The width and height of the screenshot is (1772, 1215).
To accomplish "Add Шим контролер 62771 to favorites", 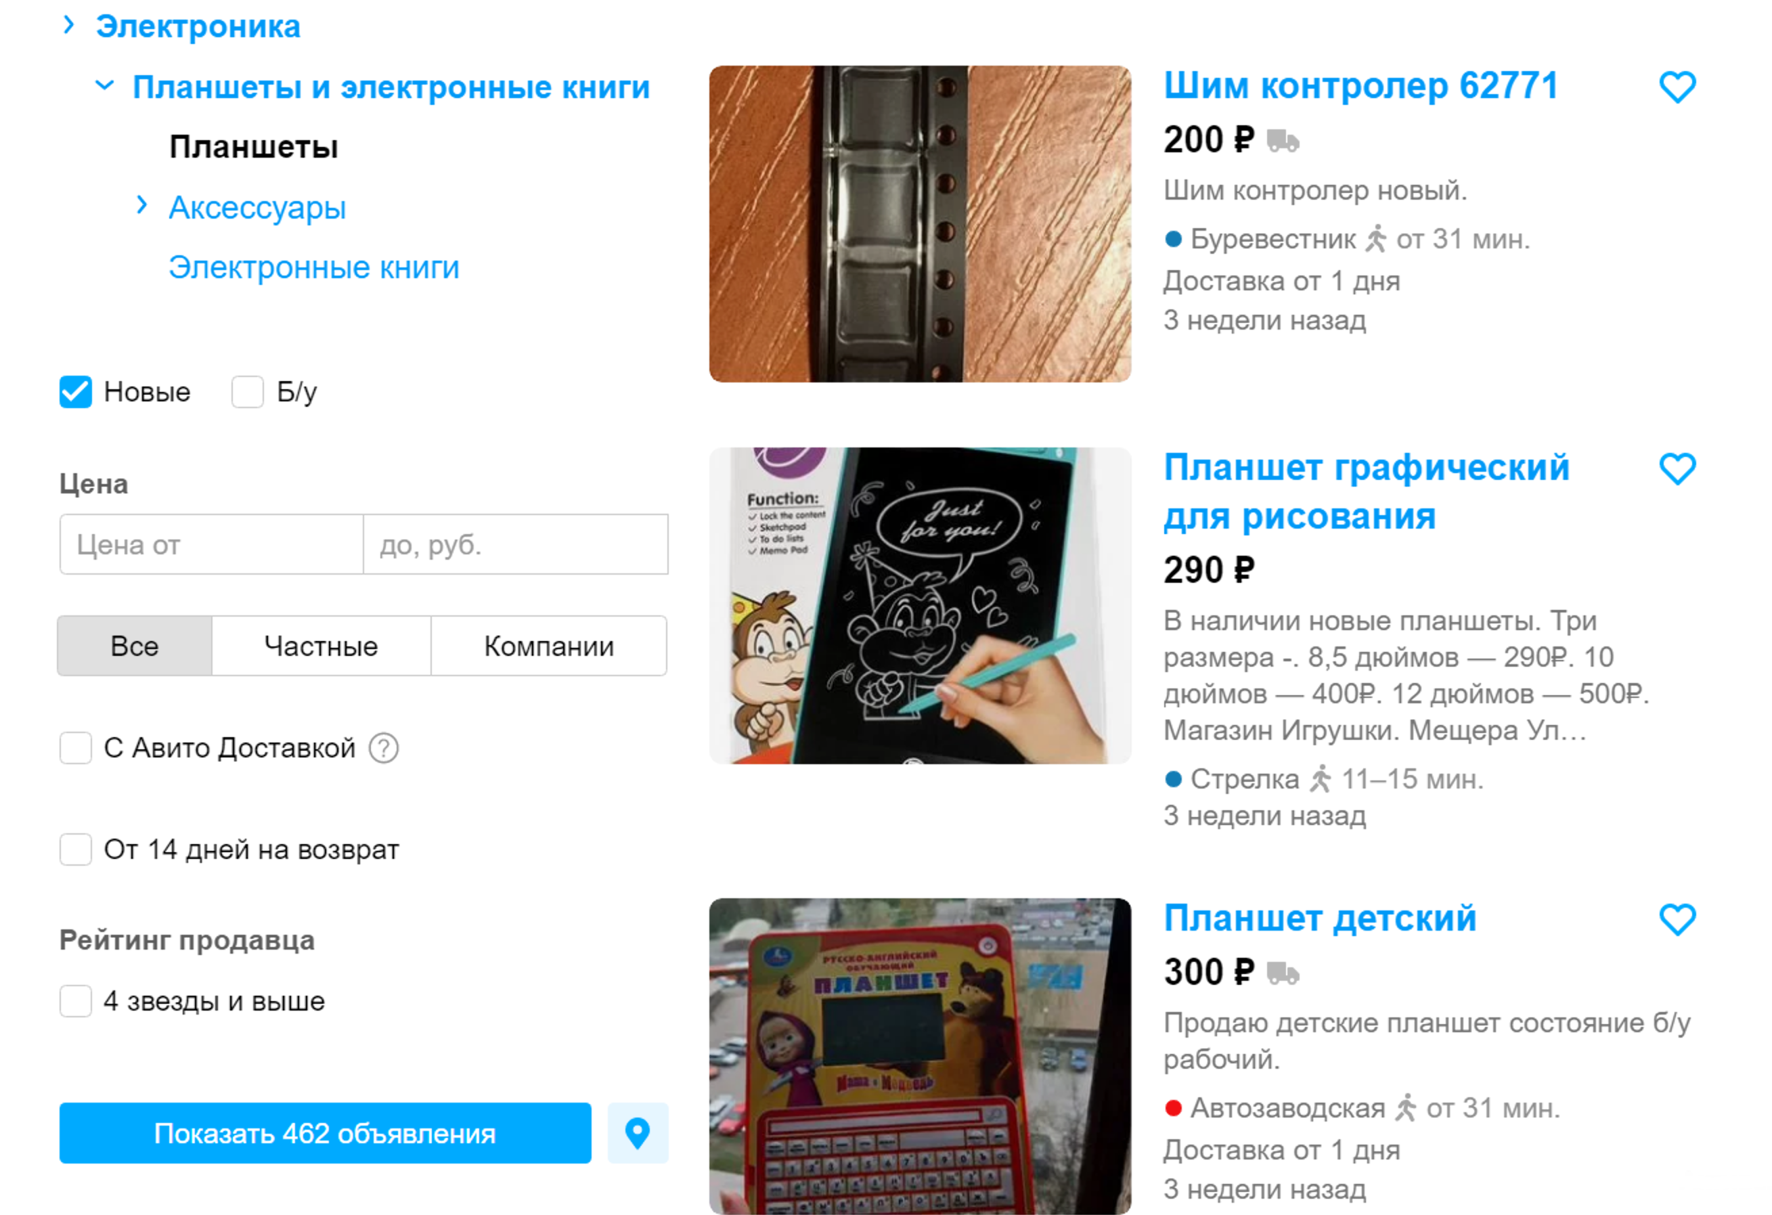I will click(1677, 87).
